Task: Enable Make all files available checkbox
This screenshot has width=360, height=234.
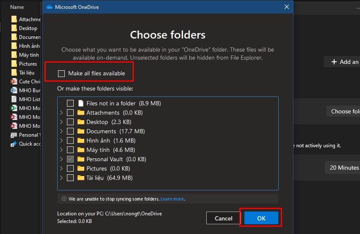Action: tap(61, 74)
